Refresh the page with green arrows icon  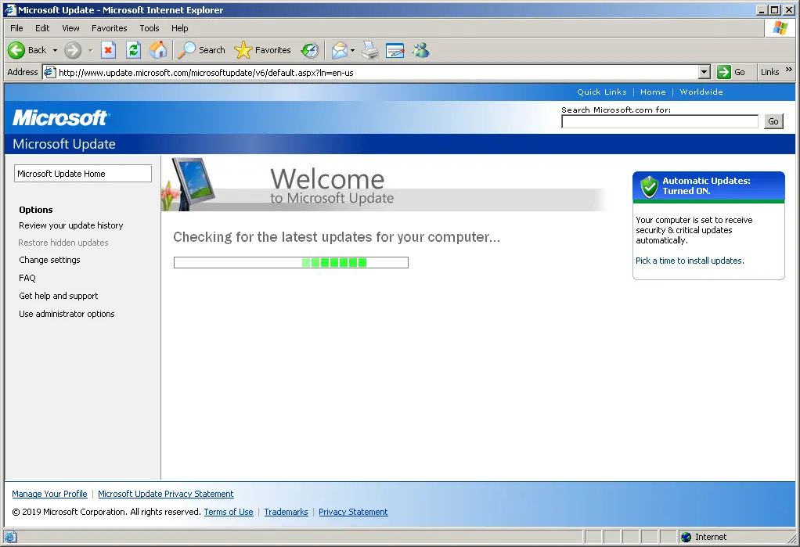click(x=133, y=50)
